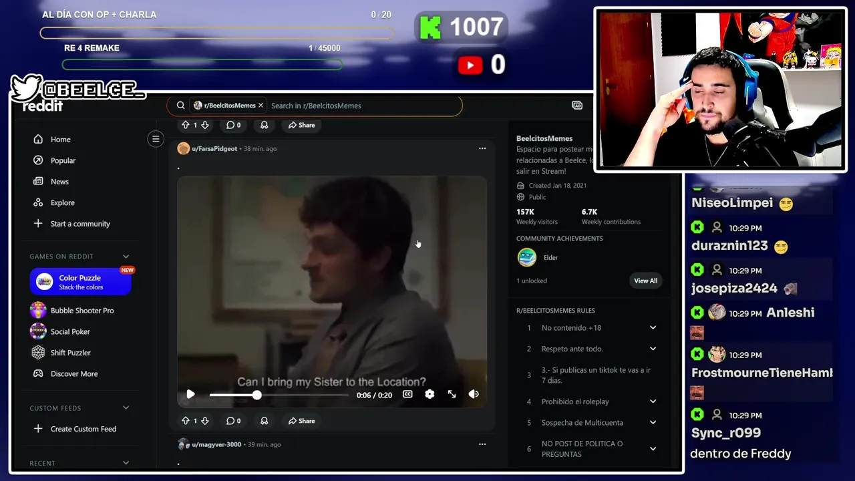The image size is (855, 481).
Task: Collapse the Recent section
Action: [126, 463]
